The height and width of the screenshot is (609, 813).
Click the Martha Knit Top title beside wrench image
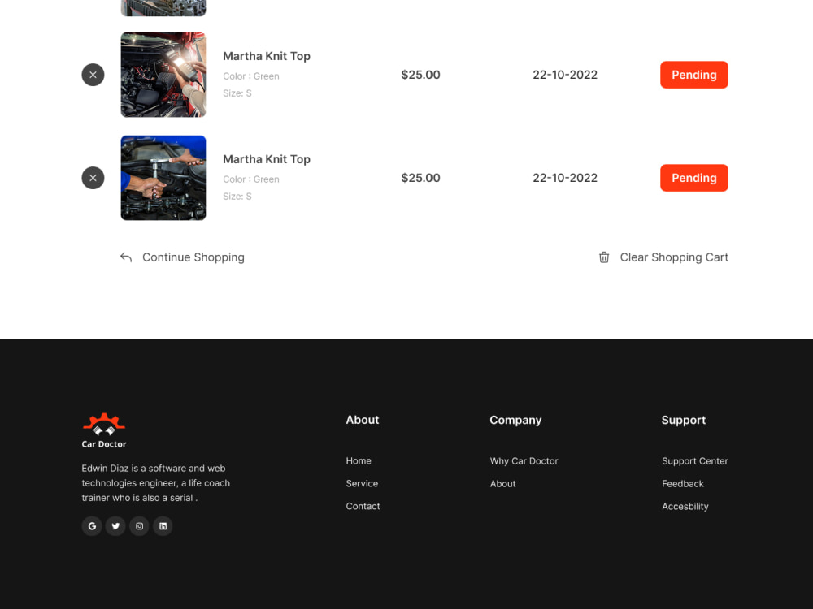click(267, 159)
